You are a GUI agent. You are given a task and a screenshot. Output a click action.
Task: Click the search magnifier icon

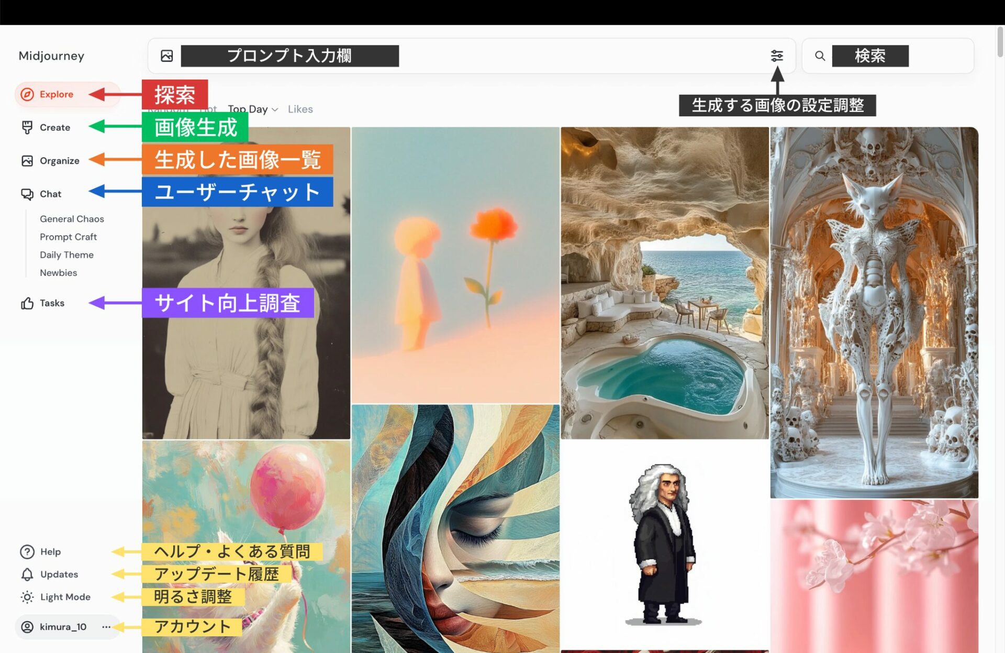[x=820, y=56]
